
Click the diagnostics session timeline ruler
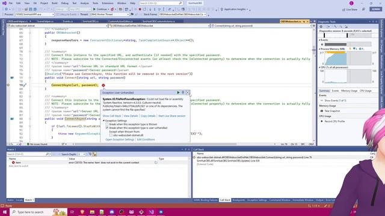tap(348, 35)
